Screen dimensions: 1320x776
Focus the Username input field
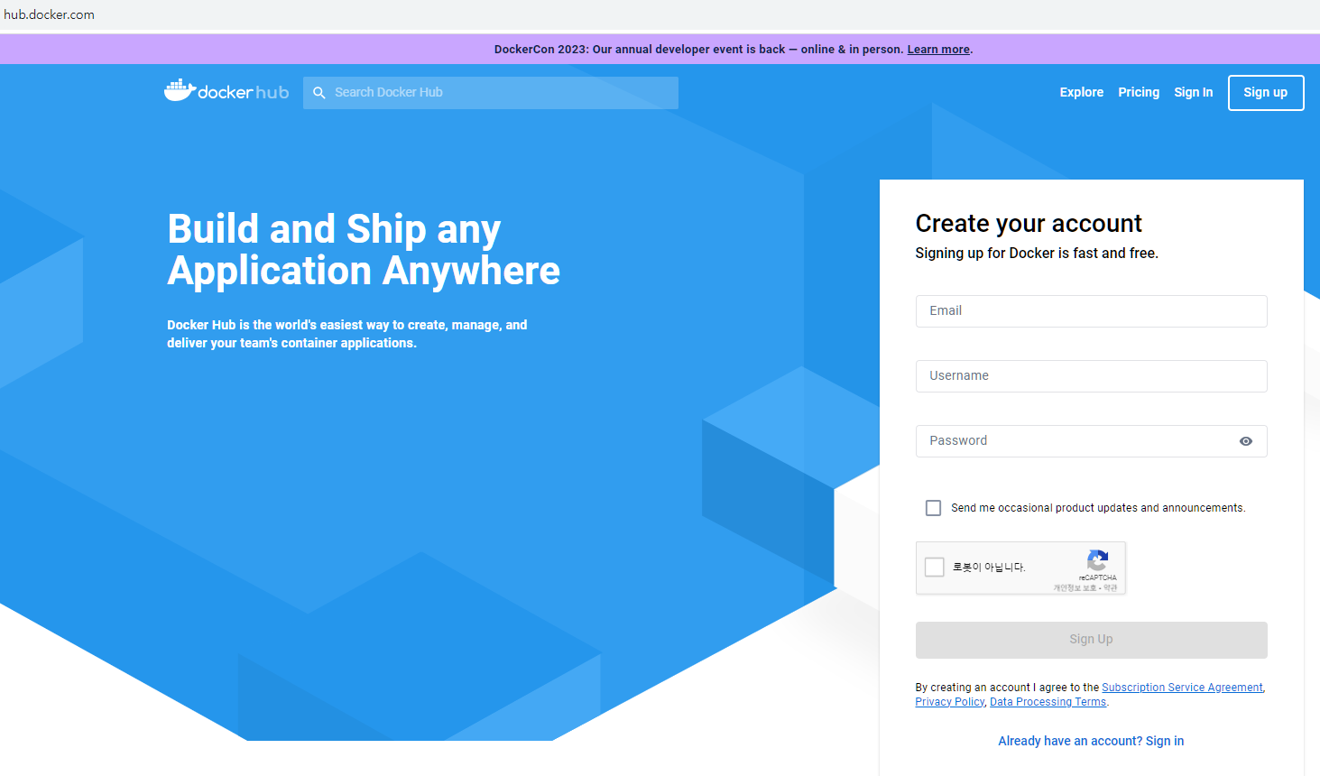coord(1091,376)
